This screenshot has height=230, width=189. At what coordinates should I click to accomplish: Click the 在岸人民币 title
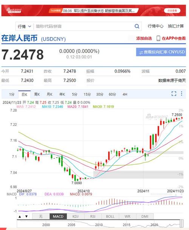tap(19, 38)
